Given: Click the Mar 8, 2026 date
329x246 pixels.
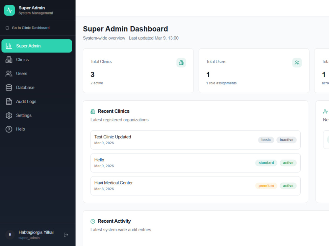Looking at the screenshot, I should point(104,189).
